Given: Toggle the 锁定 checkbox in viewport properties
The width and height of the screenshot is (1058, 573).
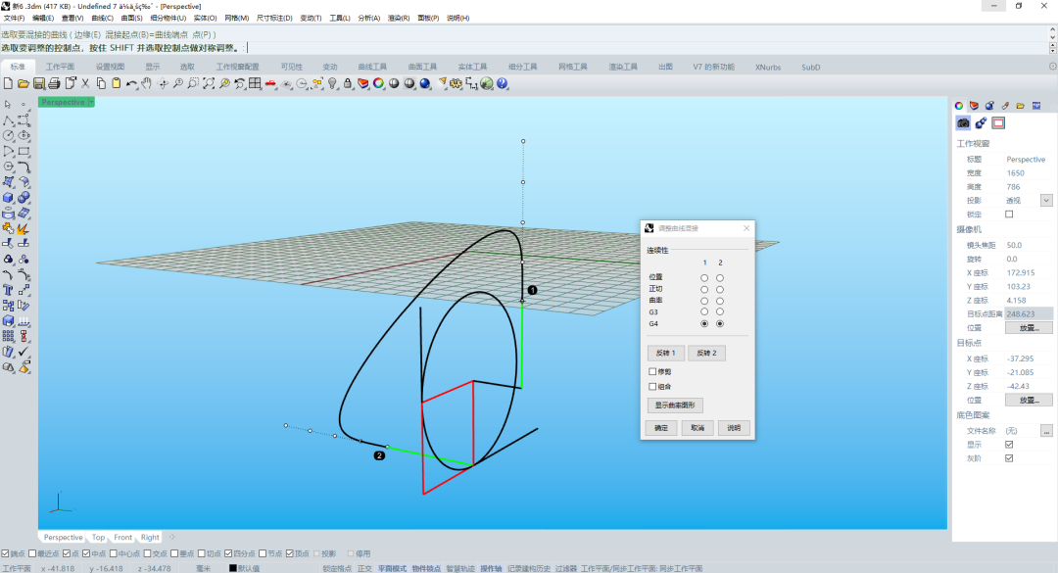Looking at the screenshot, I should [x=1009, y=215].
